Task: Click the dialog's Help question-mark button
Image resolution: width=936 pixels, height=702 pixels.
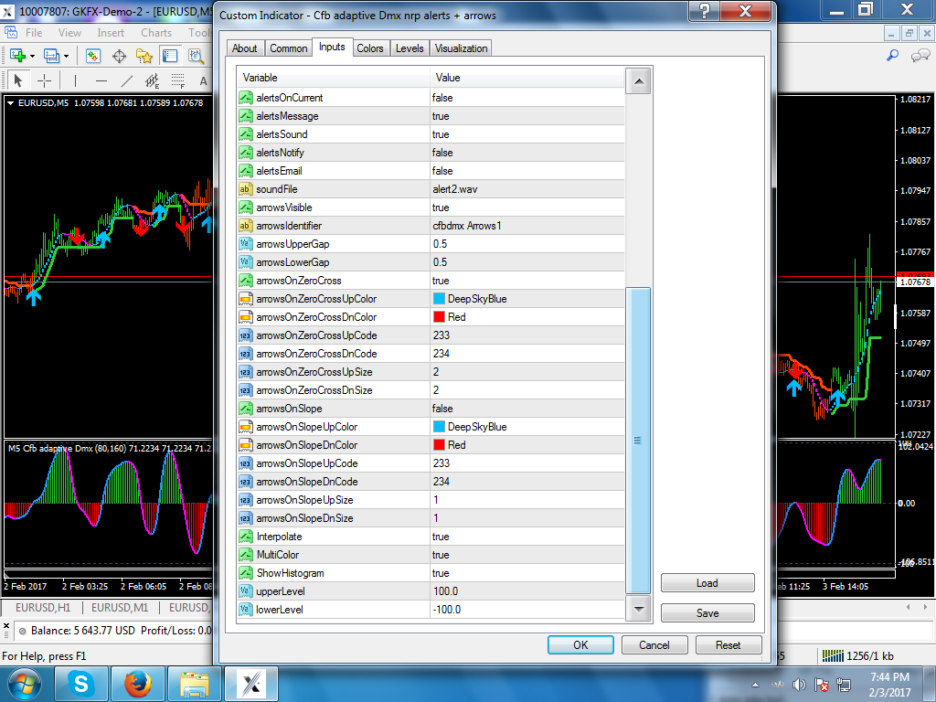Action: point(705,11)
